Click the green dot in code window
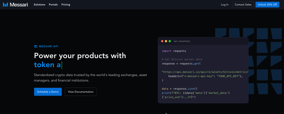284x114 pixels. click(x=170, y=41)
